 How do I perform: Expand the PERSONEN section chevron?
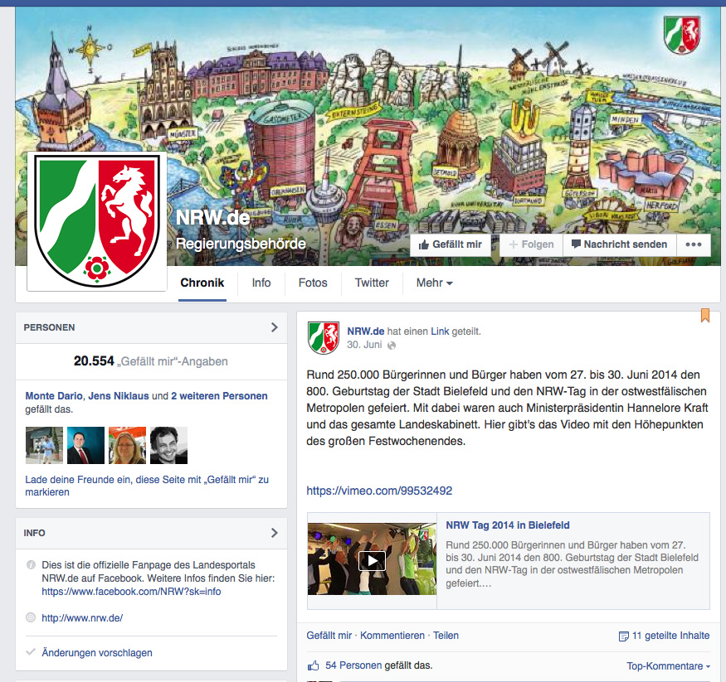[x=274, y=327]
